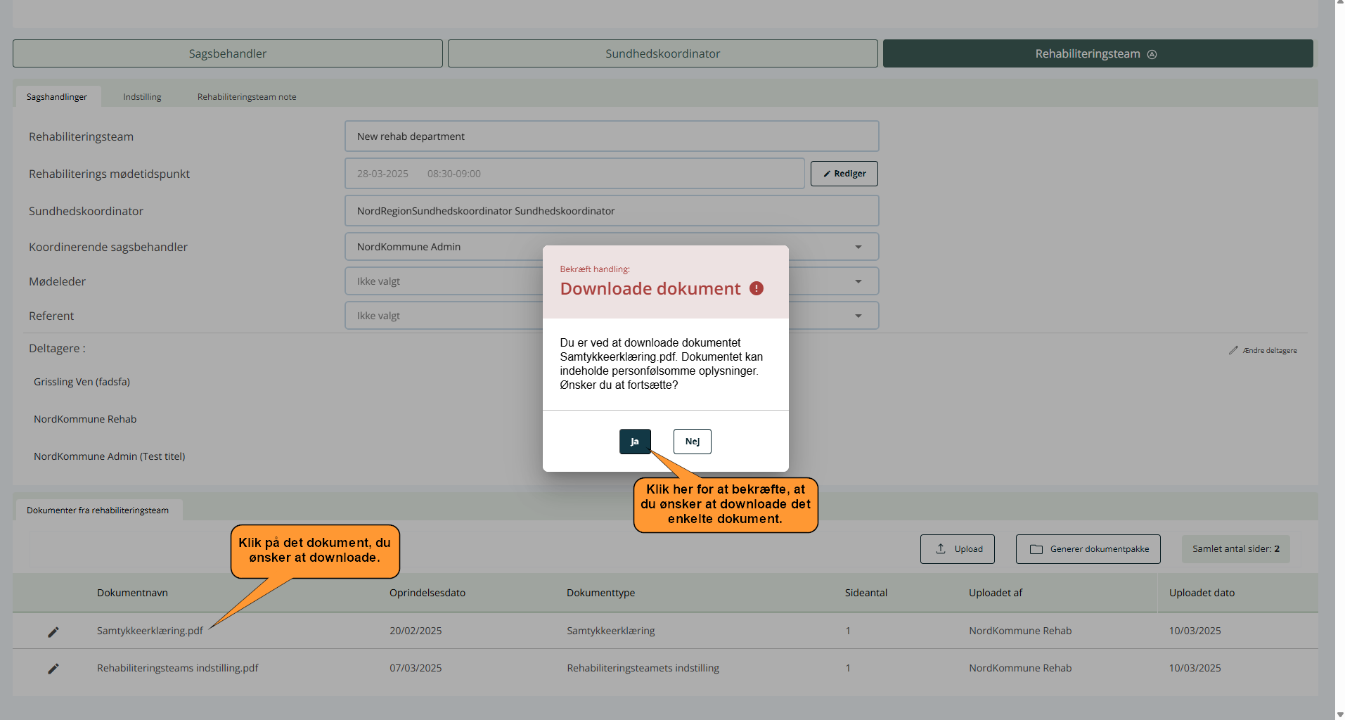
Task: Open the Rehabiliteringsteam note tab
Action: point(246,97)
